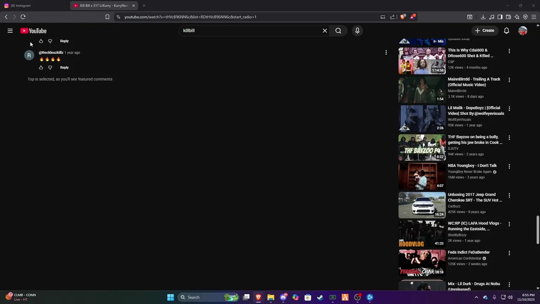
Task: Open site settings icon beside the URL
Action: point(118,17)
